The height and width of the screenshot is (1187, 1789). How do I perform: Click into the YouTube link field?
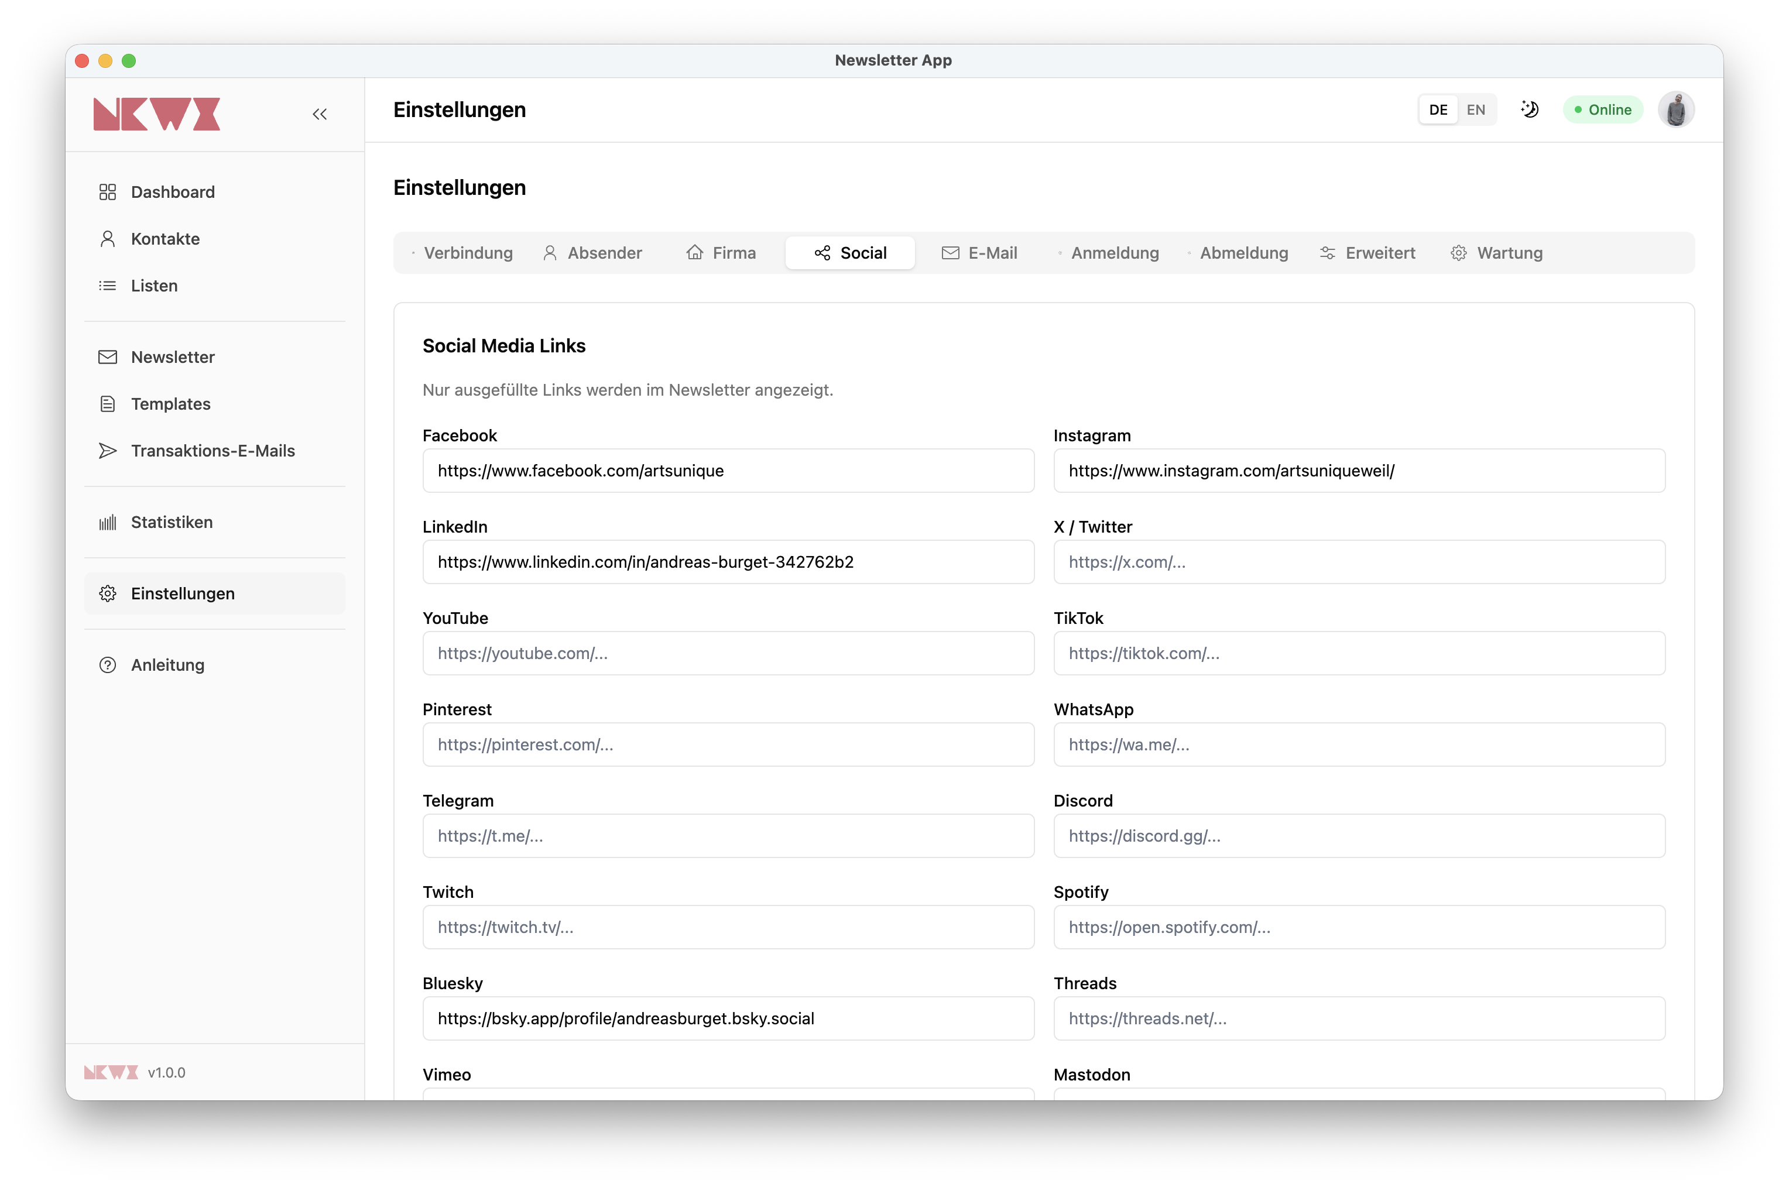728,653
